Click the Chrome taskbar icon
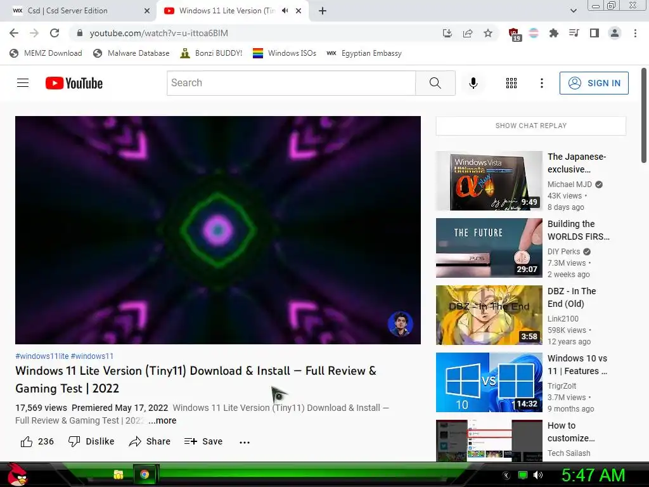 point(145,474)
